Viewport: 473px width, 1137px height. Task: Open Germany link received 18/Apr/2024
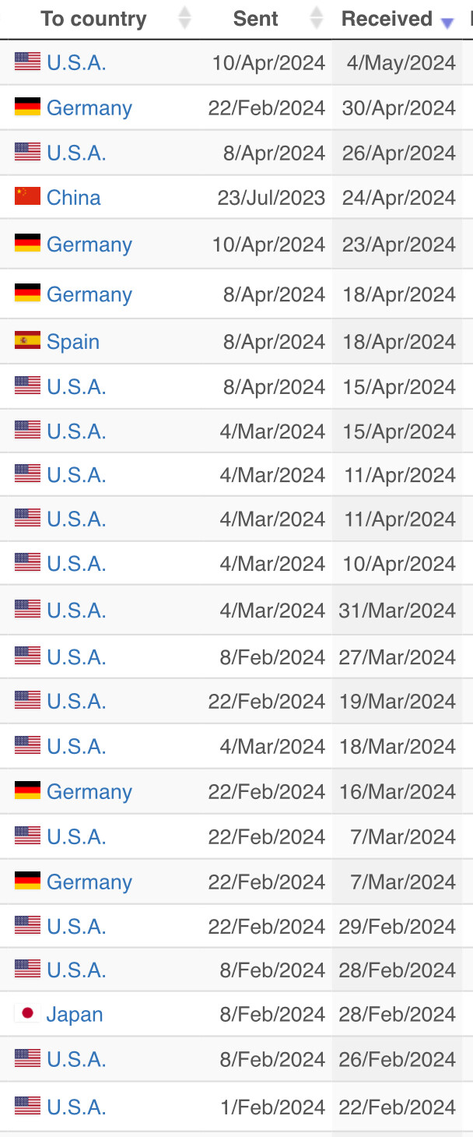click(89, 294)
